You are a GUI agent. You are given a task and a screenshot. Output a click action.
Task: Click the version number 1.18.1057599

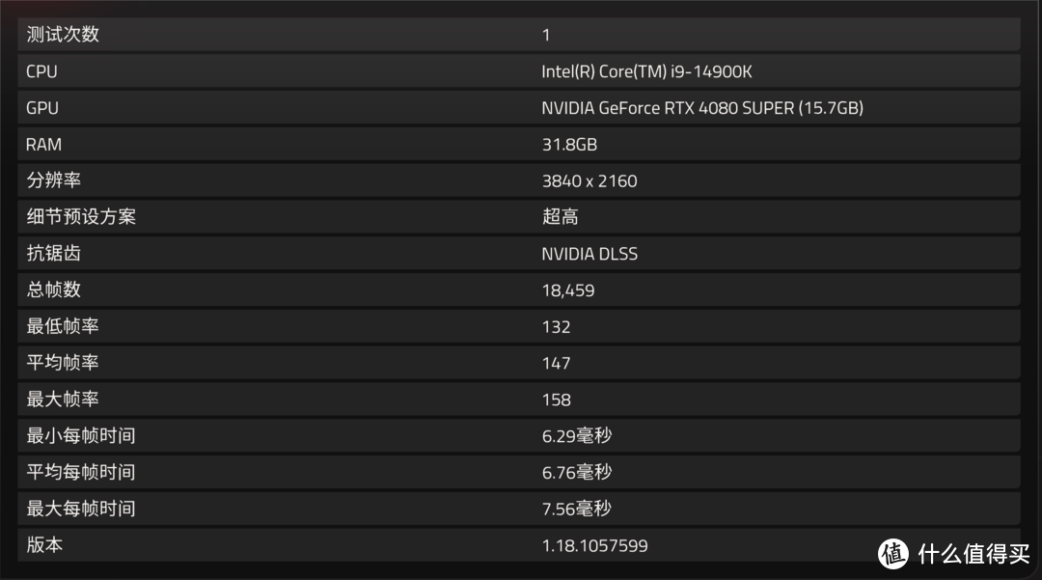594,546
